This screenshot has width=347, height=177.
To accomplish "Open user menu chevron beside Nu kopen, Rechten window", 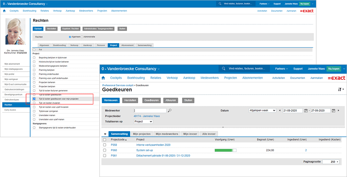I will [313, 4].
